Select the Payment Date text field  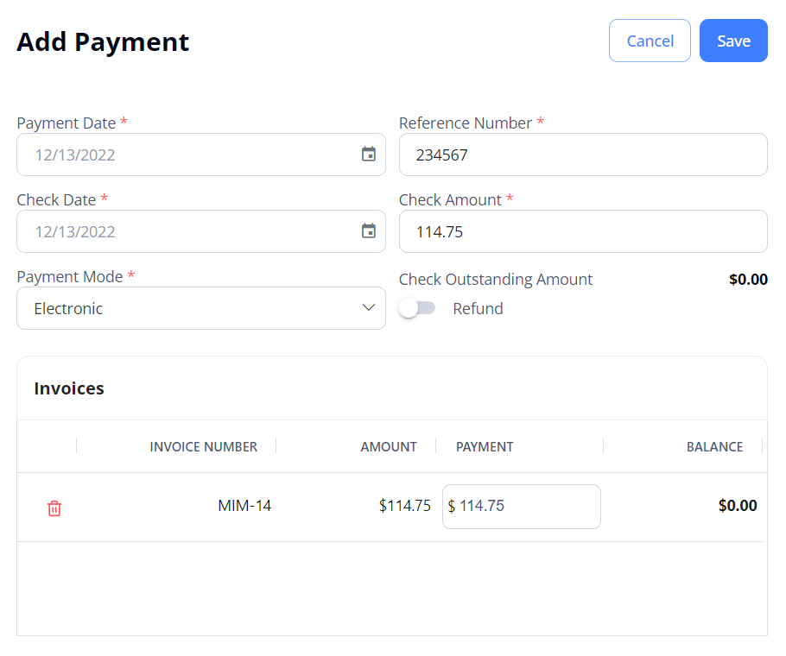201,155
